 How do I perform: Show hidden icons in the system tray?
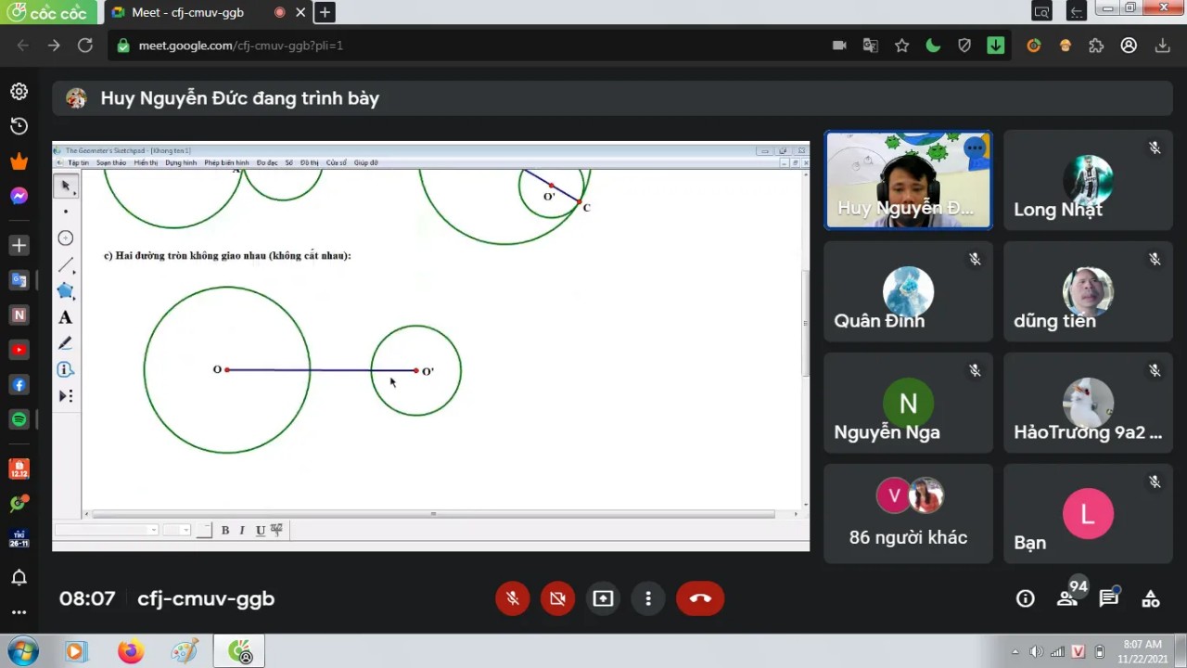[1015, 651]
